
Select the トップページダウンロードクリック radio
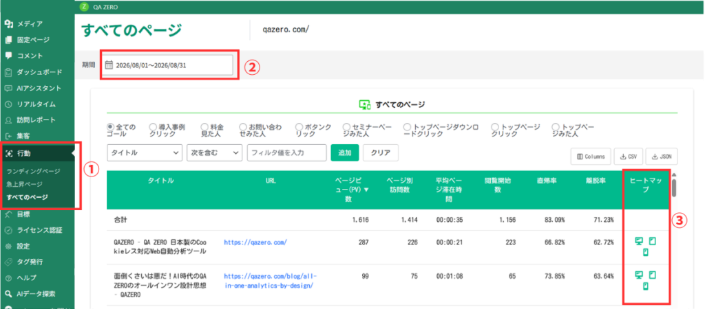point(407,127)
